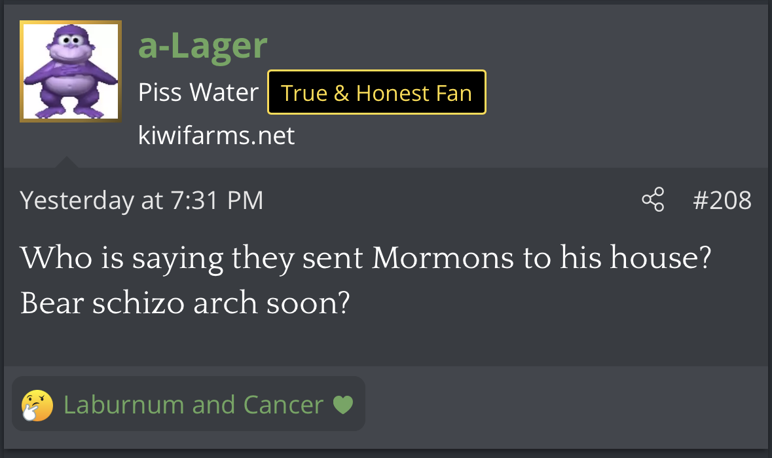Click the Piss Water user title
The height and width of the screenshot is (458, 772).
pos(198,92)
